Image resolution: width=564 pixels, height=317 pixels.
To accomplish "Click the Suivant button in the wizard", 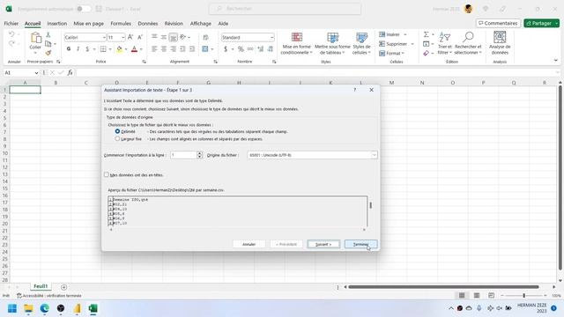I will click(x=323, y=244).
